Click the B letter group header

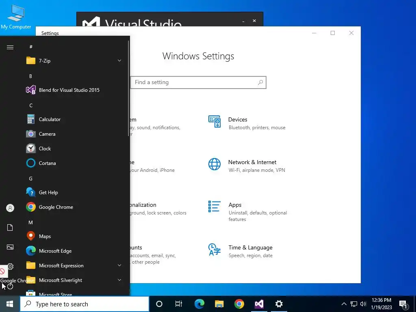tap(30, 76)
